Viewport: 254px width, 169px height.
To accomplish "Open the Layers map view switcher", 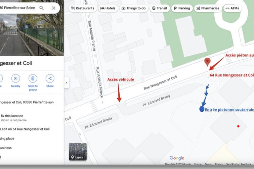I will pos(78,152).
